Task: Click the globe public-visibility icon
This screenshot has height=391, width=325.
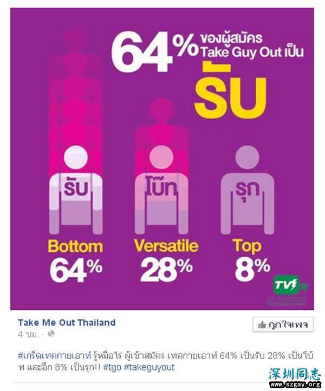Action: click(51, 334)
